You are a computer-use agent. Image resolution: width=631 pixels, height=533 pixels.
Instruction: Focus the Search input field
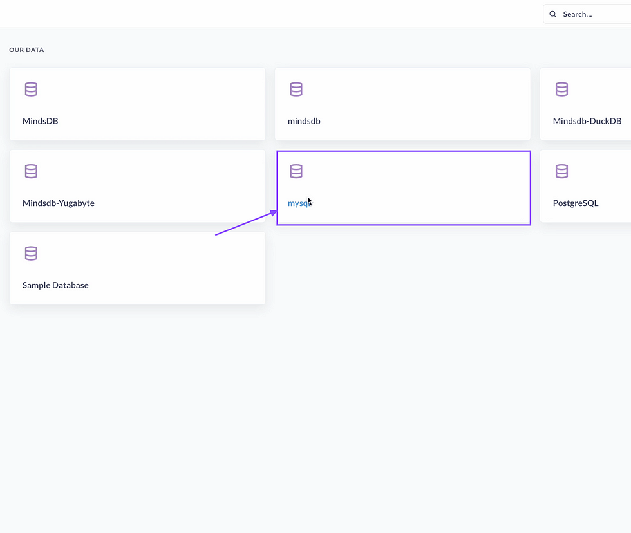click(x=592, y=14)
